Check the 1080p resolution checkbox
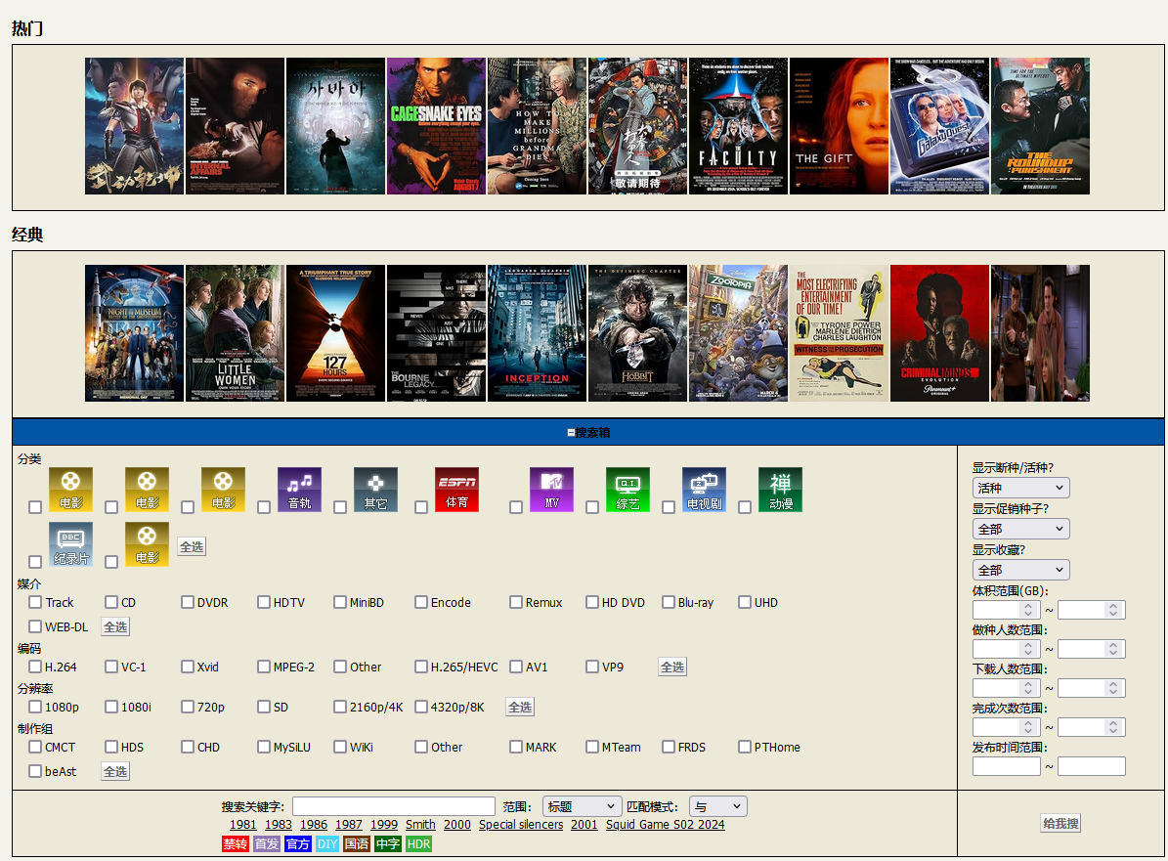 tap(35, 707)
